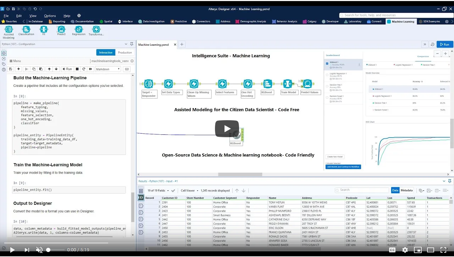
Task: Seek the video progress bar
Action: (x=227, y=243)
